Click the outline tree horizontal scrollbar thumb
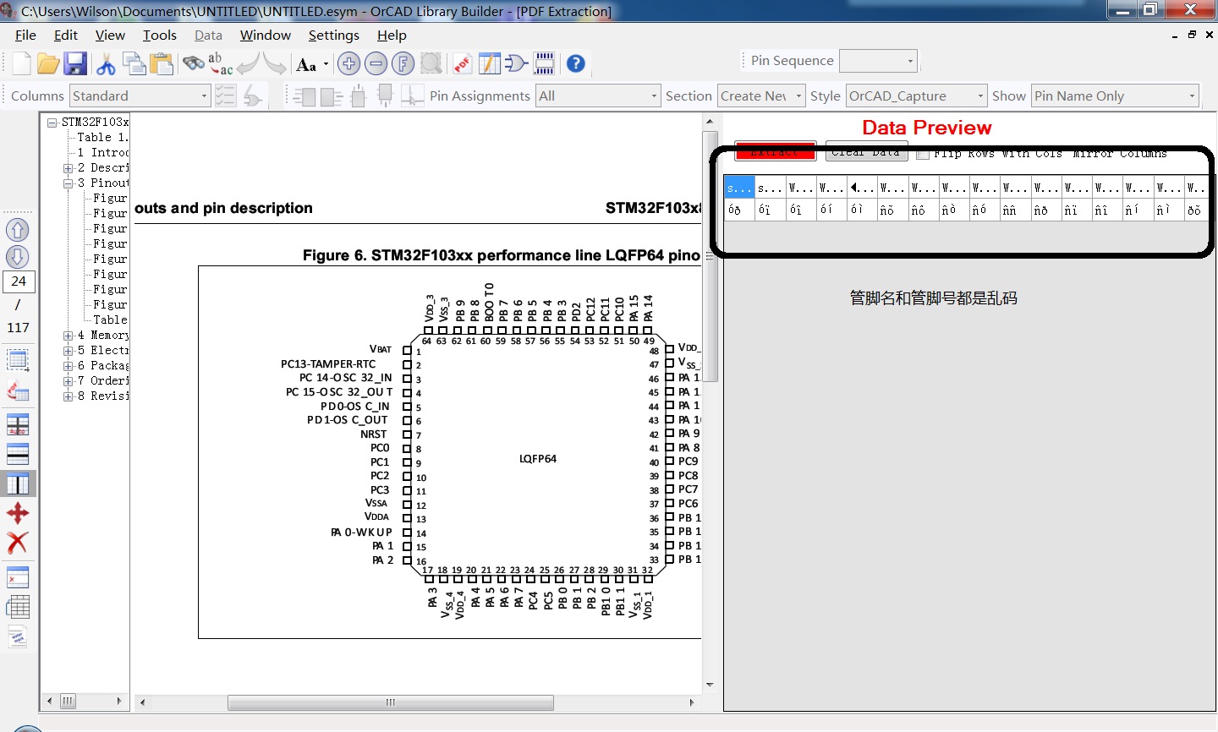Viewport: 1218px width, 732px height. point(68,701)
